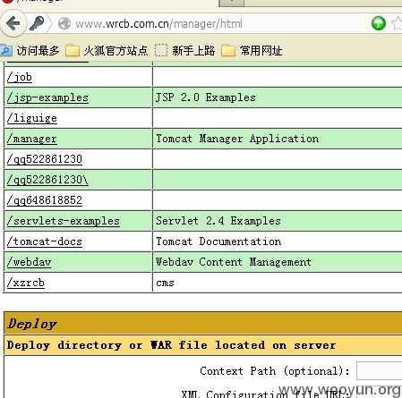
Task: Open the /webdav application link
Action: pos(29,262)
